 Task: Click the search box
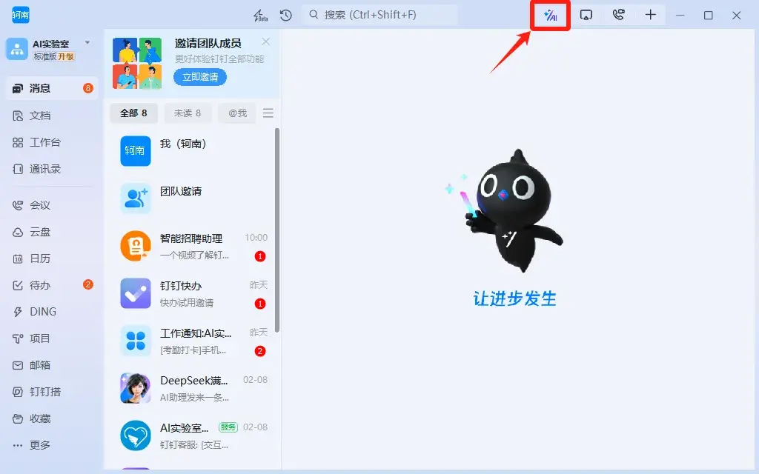pos(379,15)
